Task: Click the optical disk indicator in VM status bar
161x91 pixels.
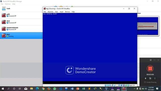Action: pos(108,85)
